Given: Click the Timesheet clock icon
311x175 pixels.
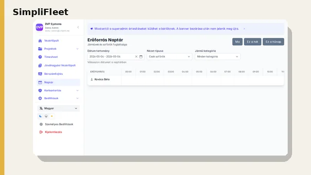Looking at the screenshot, I should click(x=40, y=57).
